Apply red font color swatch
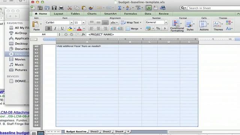The image size is (240, 135). point(79,28)
